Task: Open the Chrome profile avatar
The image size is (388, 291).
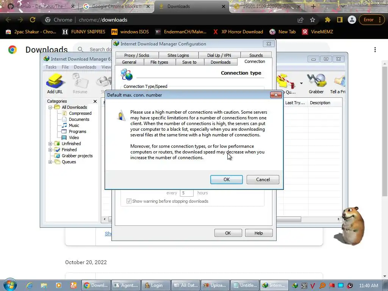Action: 352,20
